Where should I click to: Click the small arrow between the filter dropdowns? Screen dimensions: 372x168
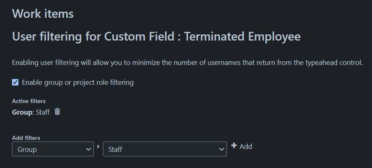(x=98, y=146)
